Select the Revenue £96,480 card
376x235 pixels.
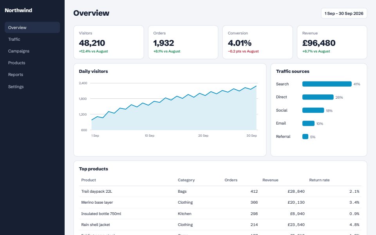(332, 42)
